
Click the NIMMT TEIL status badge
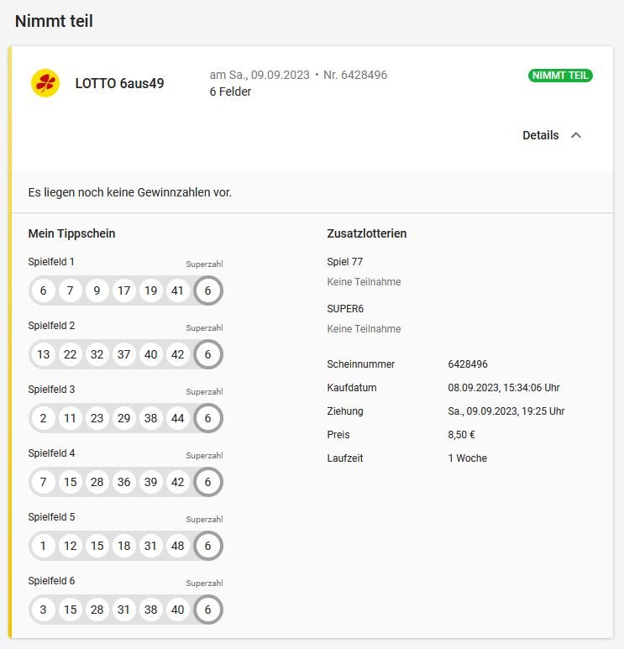click(560, 76)
